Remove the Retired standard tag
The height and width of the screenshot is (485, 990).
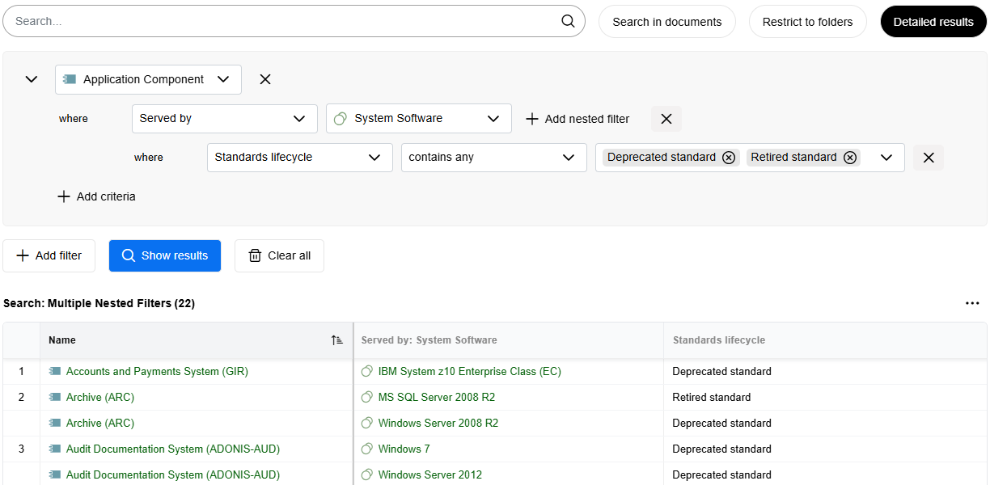[x=850, y=157]
